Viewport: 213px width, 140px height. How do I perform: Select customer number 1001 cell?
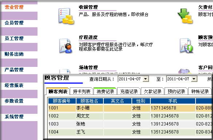[62, 108]
